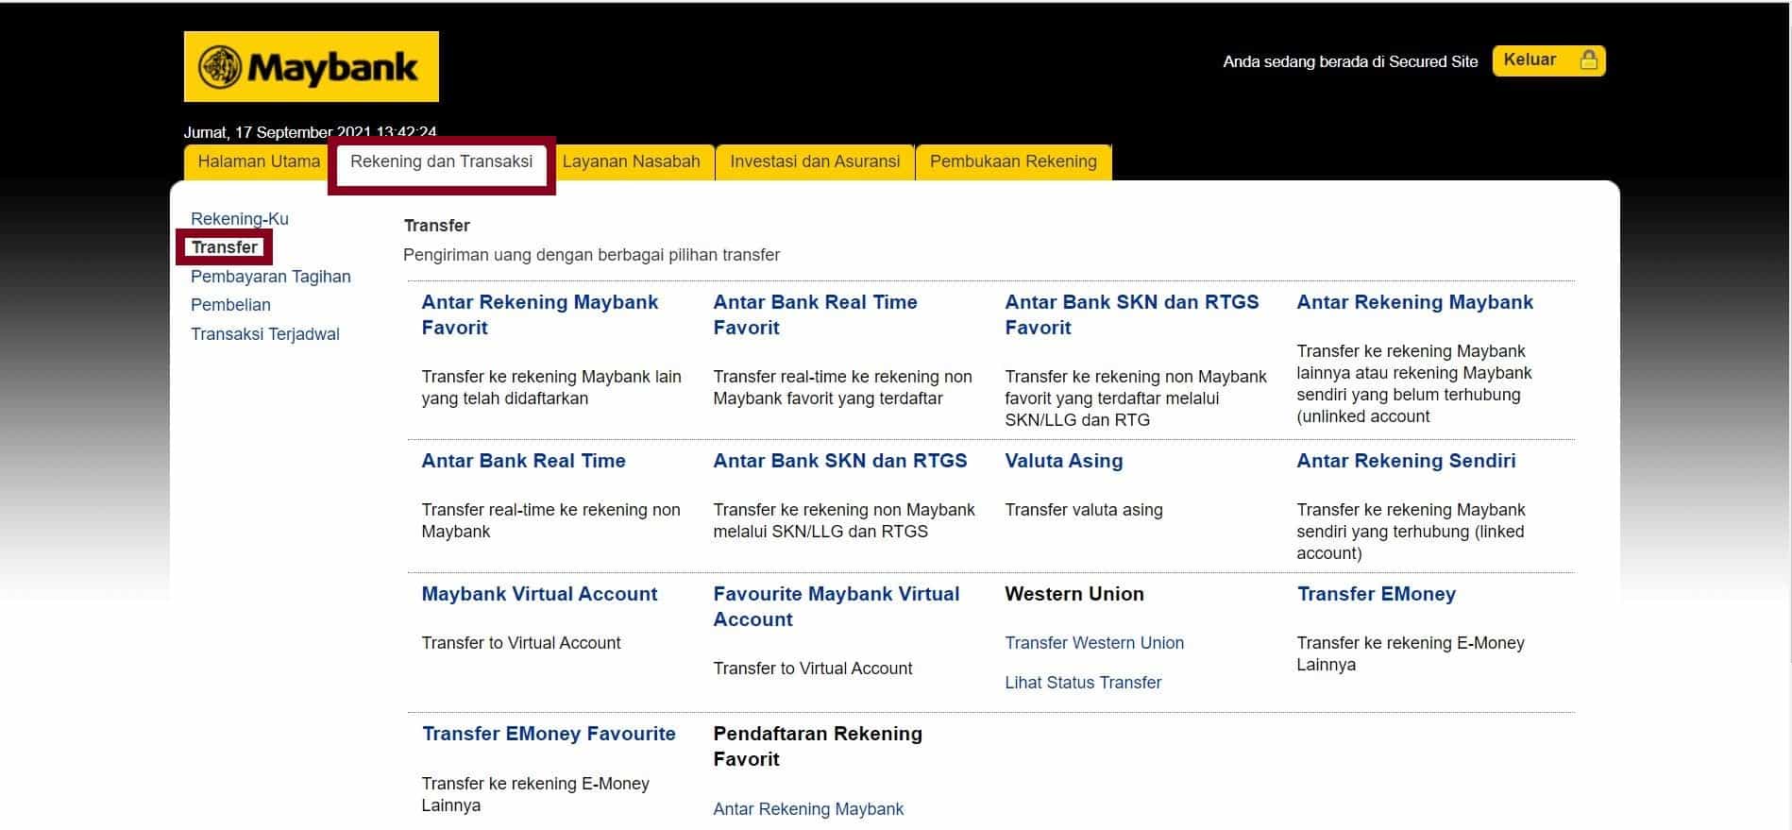Image resolution: width=1792 pixels, height=830 pixels.
Task: Log out with the Keluar button
Action: click(1530, 60)
